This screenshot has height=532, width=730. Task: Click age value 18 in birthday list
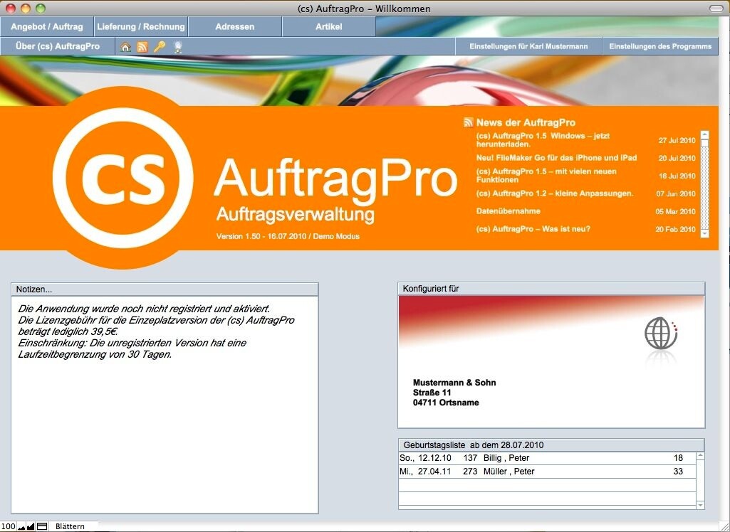point(678,458)
